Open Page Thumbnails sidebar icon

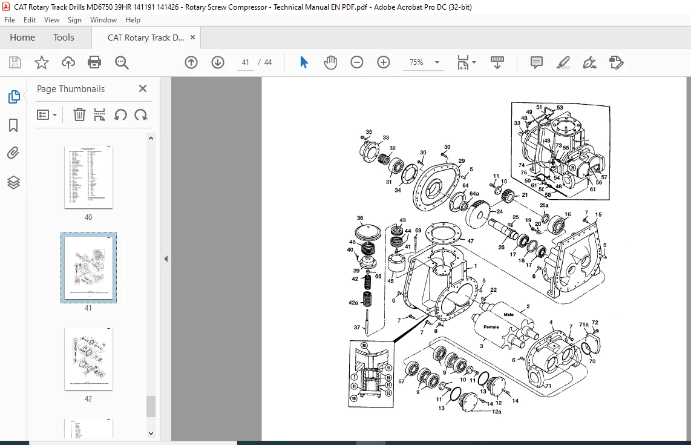pyautogui.click(x=14, y=97)
